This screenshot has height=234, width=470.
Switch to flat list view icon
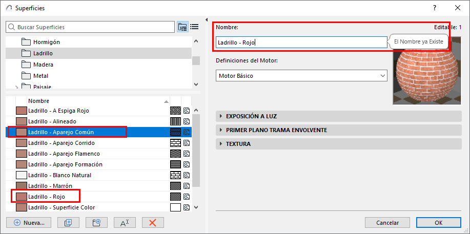(194, 27)
